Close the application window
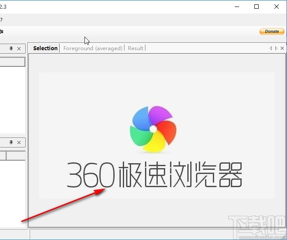Viewport: 287px width, 240px height. tap(277, 7)
